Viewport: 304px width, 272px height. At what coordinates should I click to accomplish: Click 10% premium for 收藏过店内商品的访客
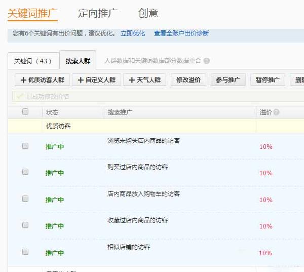coord(266,226)
